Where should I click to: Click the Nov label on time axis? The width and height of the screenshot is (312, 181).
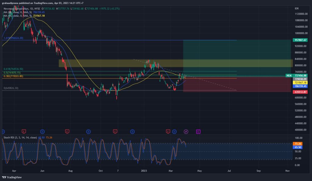[x=288, y=171]
